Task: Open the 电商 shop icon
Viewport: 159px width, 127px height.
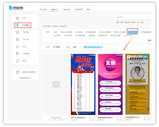Action: point(17,61)
